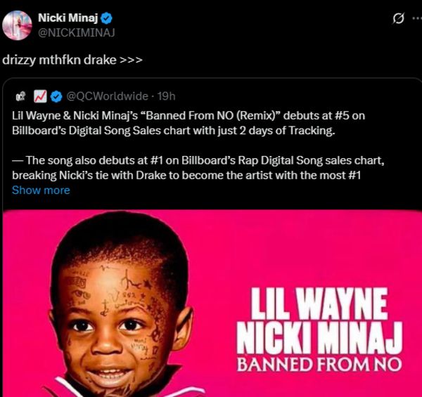Open the Banned From NO cover image

click(x=212, y=304)
